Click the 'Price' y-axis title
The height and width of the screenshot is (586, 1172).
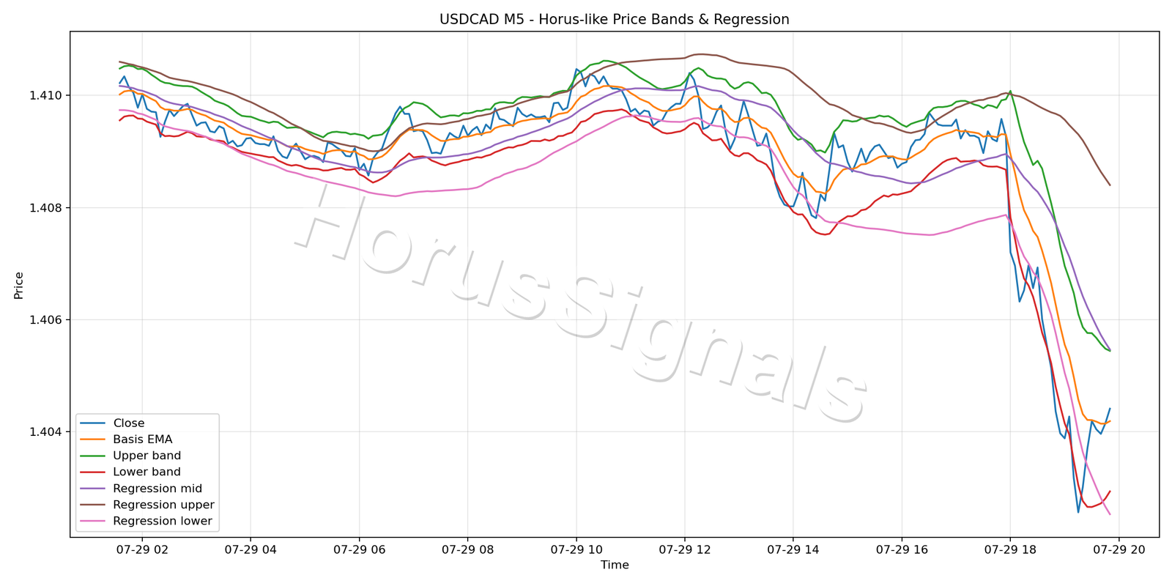click(x=19, y=286)
